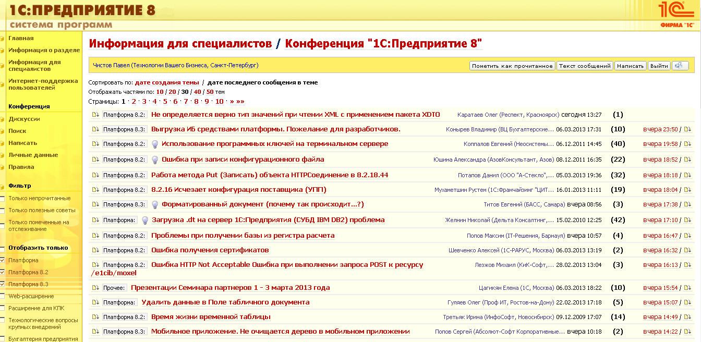Click last-message icon next to вчера 18:52

687,160
